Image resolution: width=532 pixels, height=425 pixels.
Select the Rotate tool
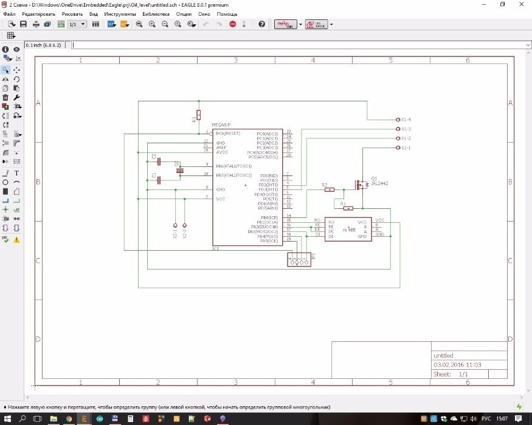tap(16, 80)
